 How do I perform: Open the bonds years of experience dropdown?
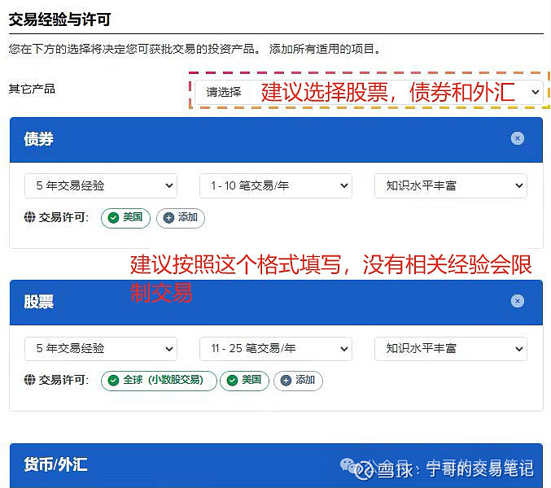click(x=101, y=185)
